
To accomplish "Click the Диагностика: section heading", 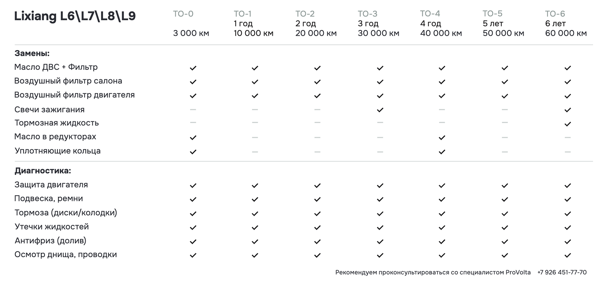I will (x=43, y=171).
